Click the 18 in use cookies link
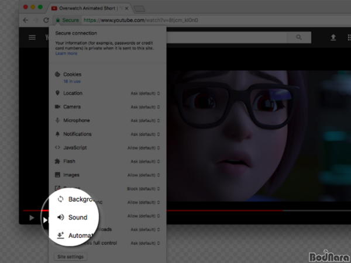 (72, 81)
